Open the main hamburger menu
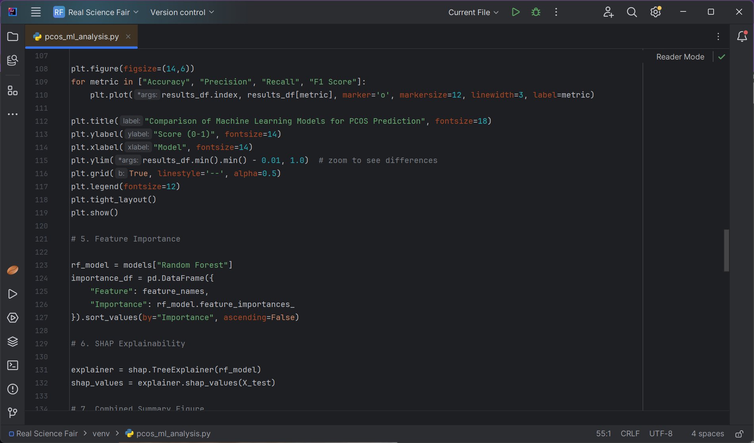Viewport: 754px width, 443px height. tap(36, 12)
